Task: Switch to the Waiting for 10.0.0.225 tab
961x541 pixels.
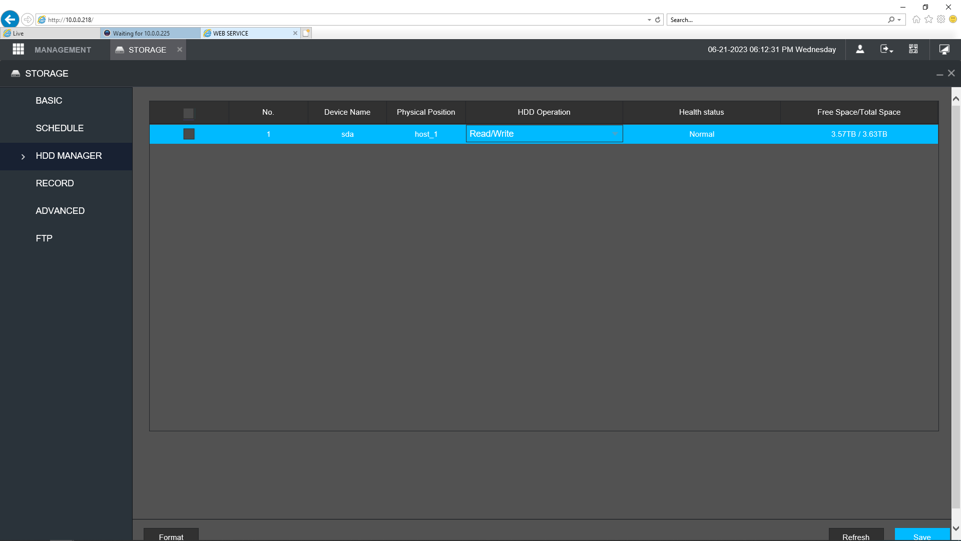Action: tap(150, 33)
